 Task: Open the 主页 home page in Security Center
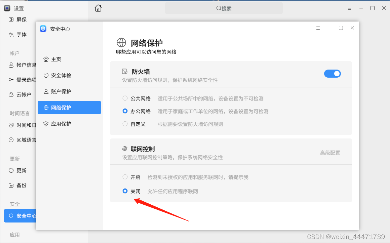click(x=55, y=59)
